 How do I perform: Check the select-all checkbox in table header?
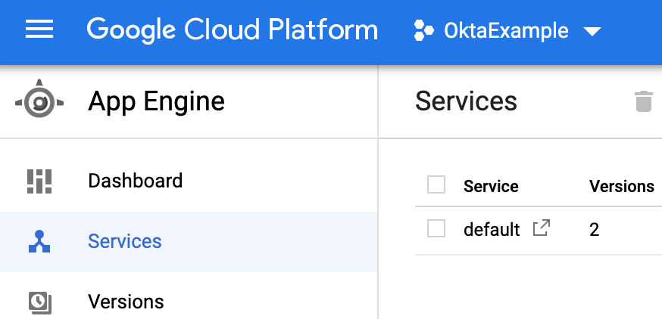coord(436,185)
